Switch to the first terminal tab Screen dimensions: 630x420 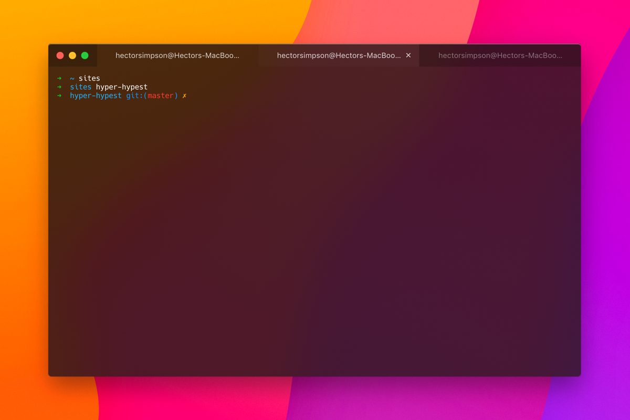177,55
